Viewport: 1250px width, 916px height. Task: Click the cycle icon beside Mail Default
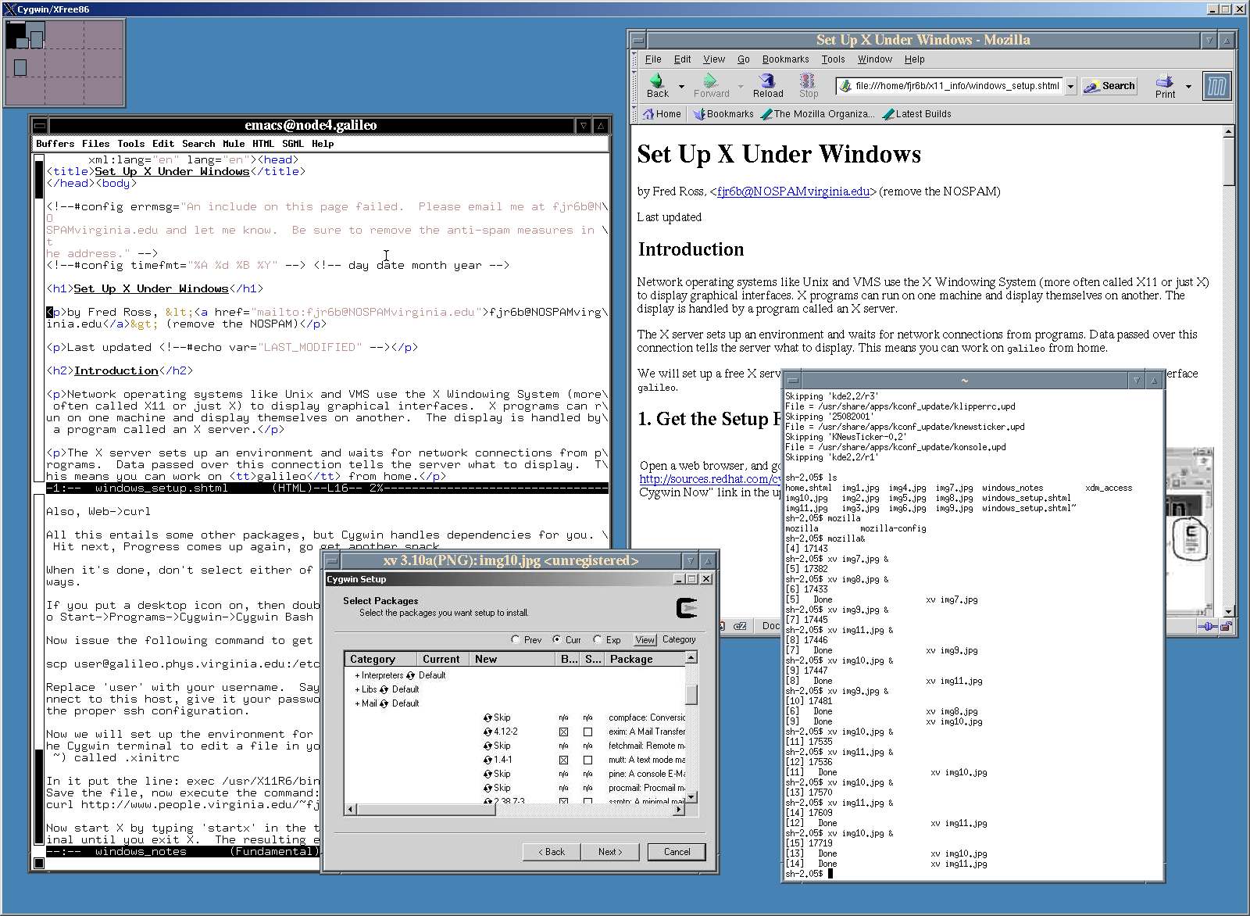(384, 703)
